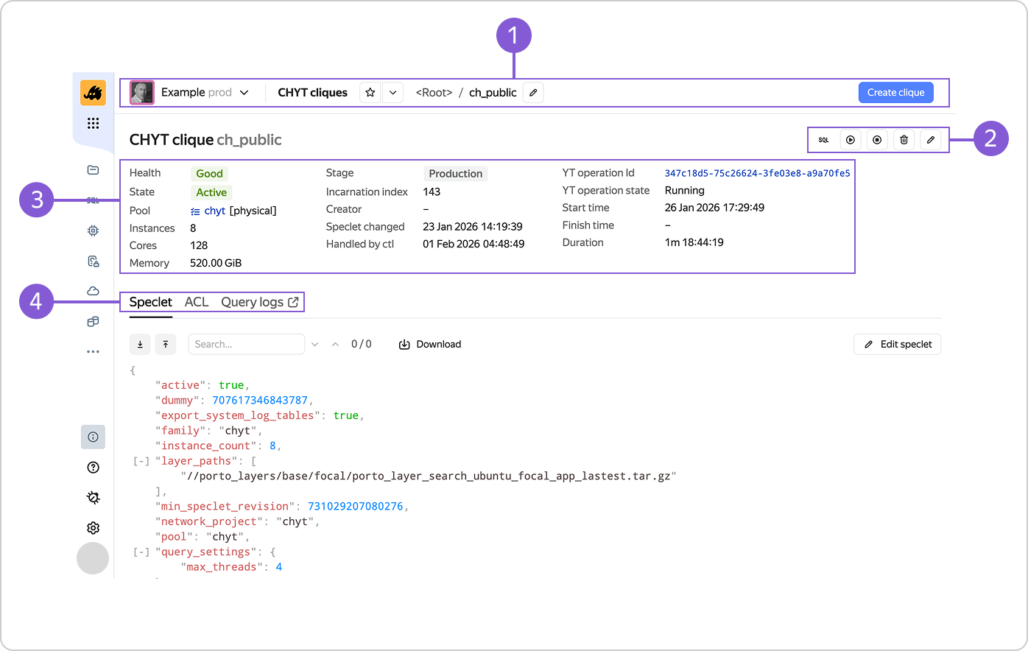This screenshot has height=651, width=1028.
Task: Open the locked database sidebar icon
Action: pos(93,261)
